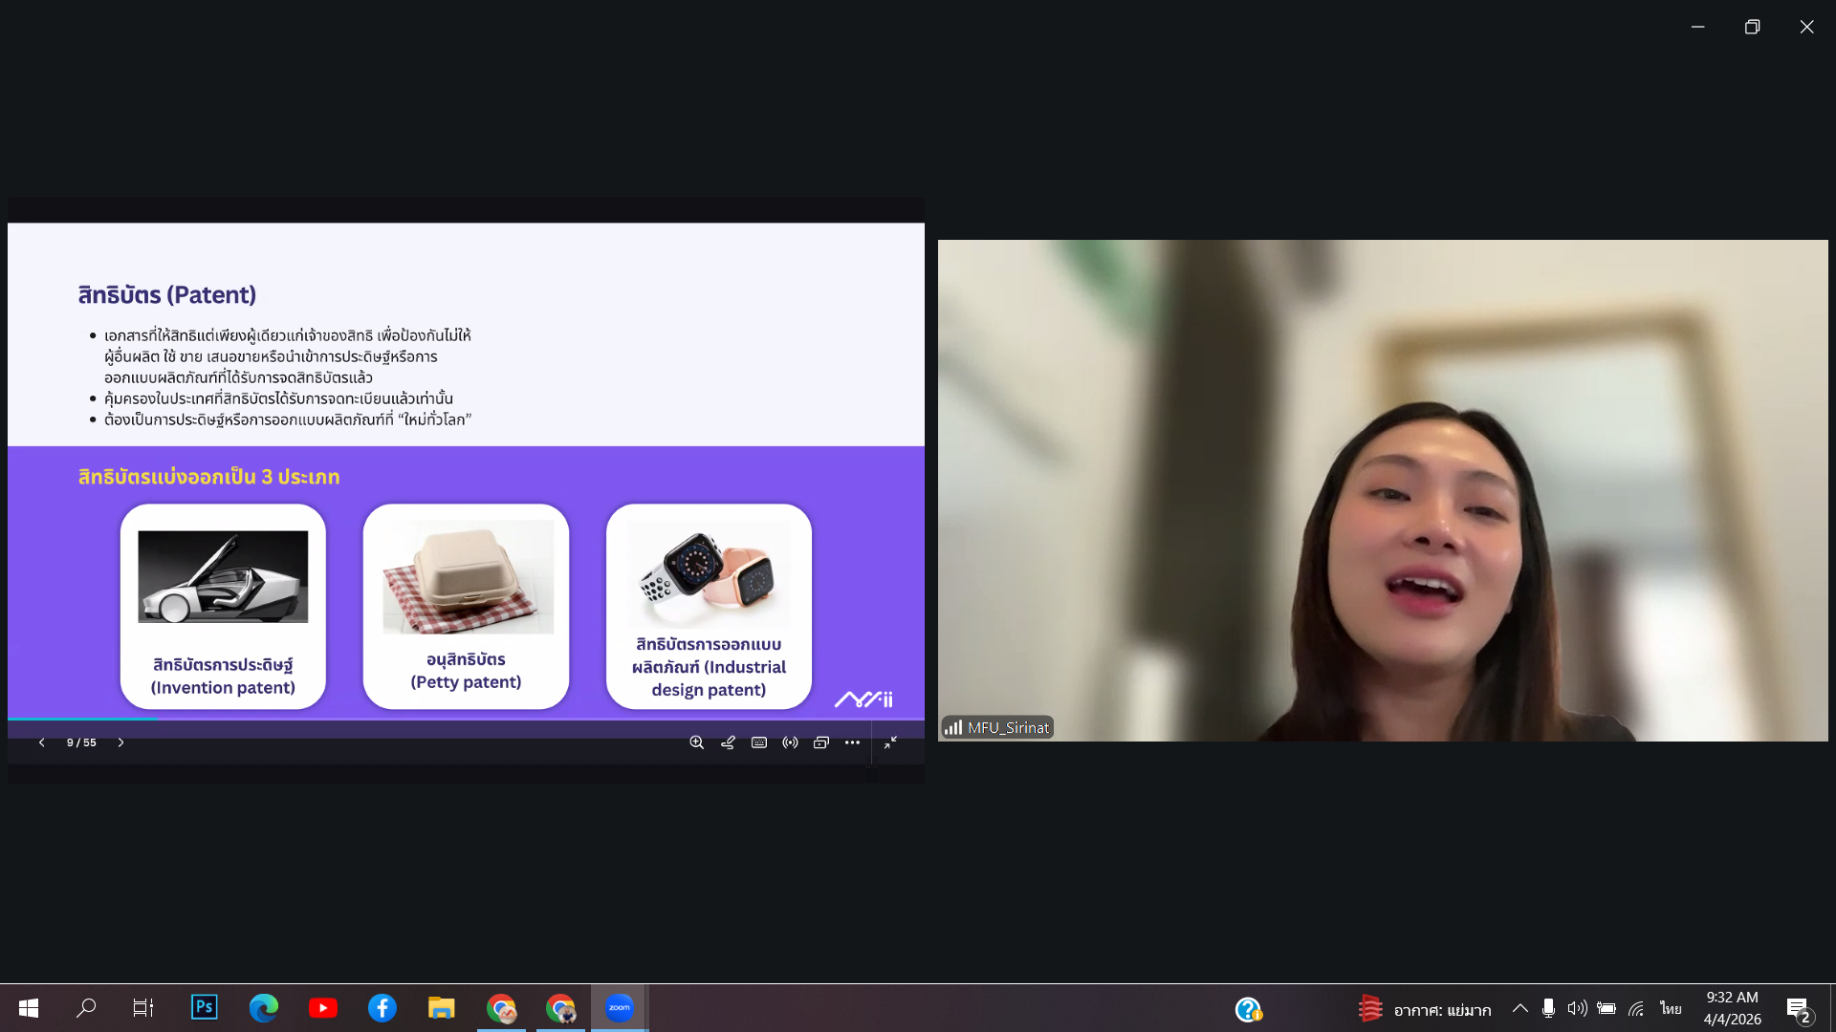Switch to the Zoom taskbar app

[619, 1007]
